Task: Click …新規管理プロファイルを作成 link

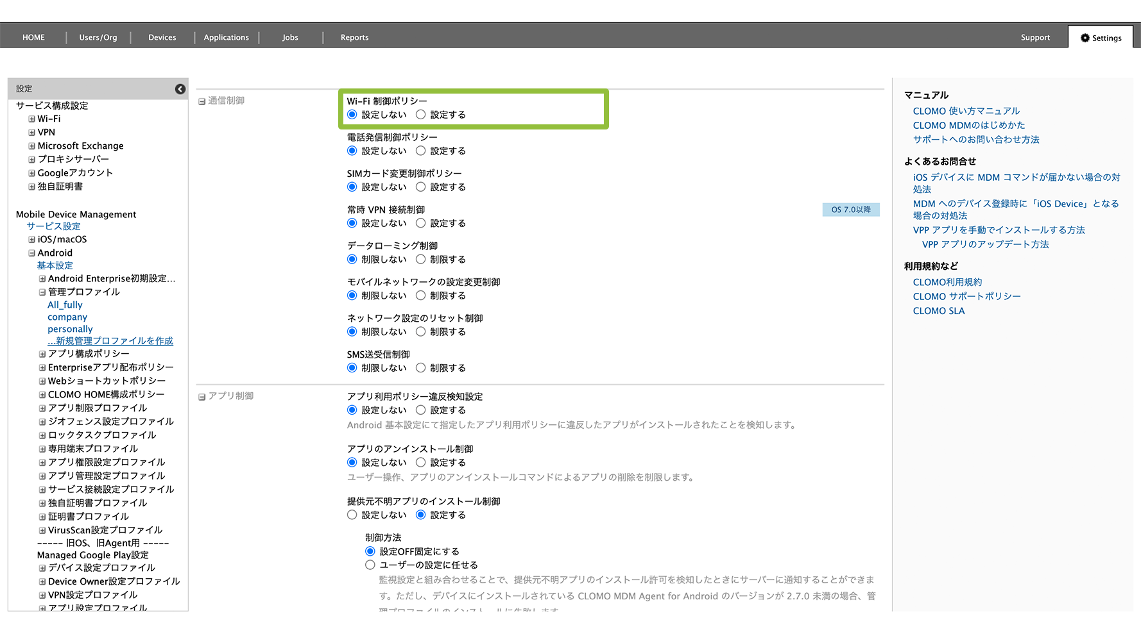Action: tap(110, 341)
